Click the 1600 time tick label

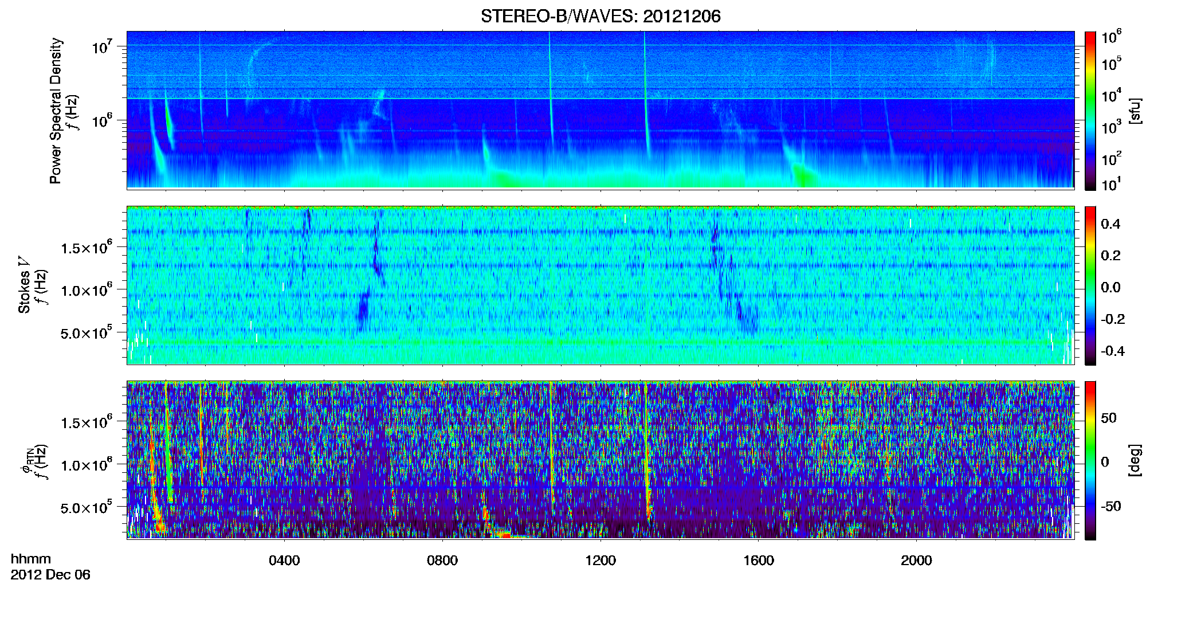[x=759, y=560]
